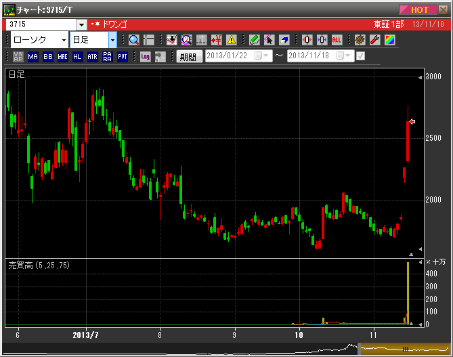Click the PVT indicator icon

coord(123,57)
